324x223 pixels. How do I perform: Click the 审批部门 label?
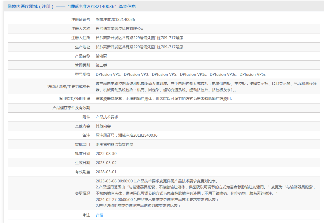click(x=83, y=144)
